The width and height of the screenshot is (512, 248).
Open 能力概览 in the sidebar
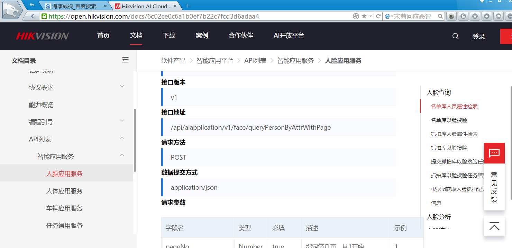[41, 105]
